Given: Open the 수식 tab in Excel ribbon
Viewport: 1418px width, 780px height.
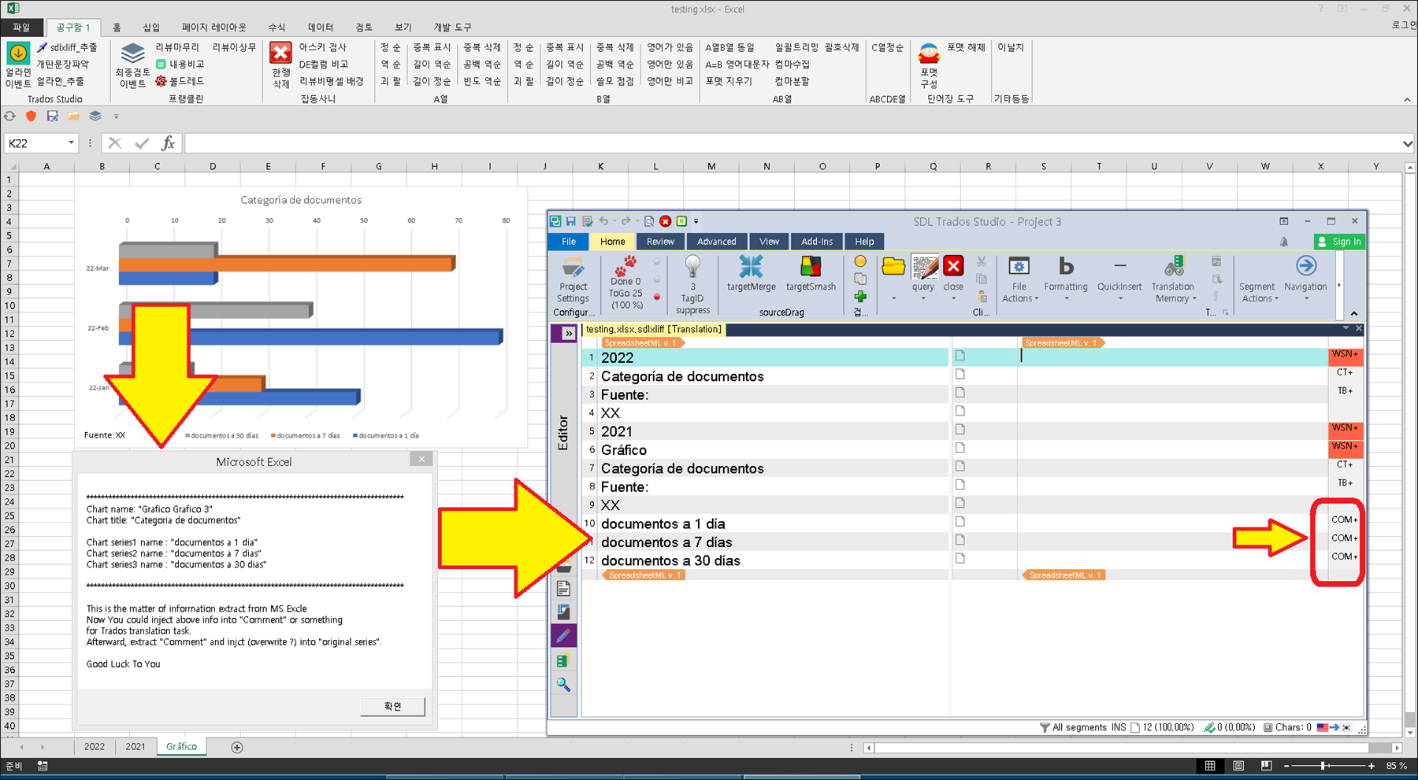Looking at the screenshot, I should (277, 27).
